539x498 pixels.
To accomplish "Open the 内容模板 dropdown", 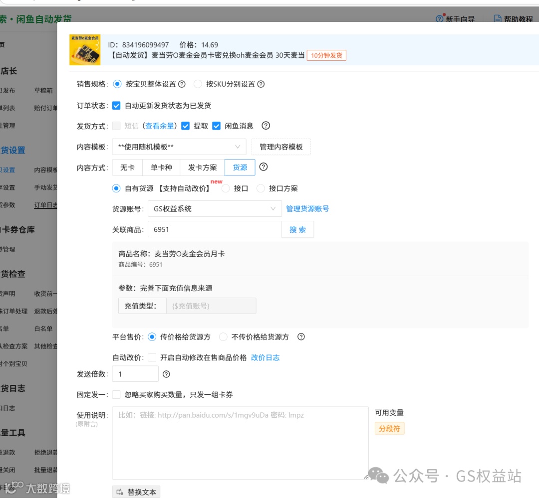I will pyautogui.click(x=179, y=147).
